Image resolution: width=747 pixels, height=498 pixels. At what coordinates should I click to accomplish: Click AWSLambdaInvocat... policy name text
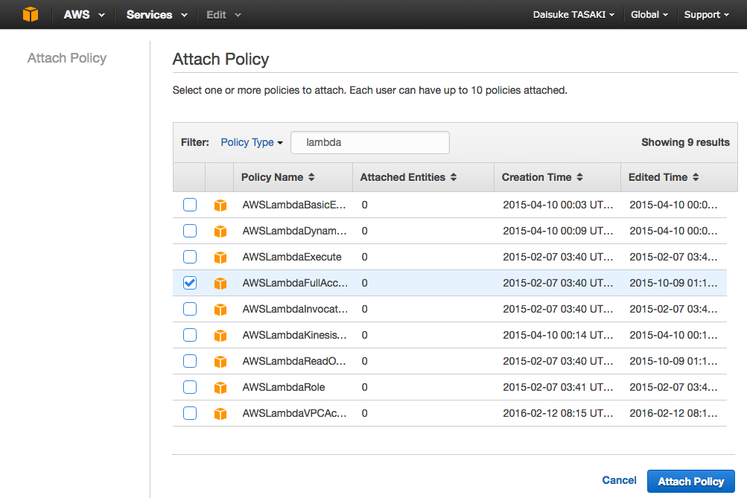[295, 309]
